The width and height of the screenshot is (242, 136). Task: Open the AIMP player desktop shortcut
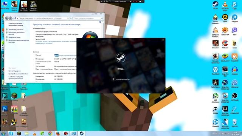click(x=225, y=18)
